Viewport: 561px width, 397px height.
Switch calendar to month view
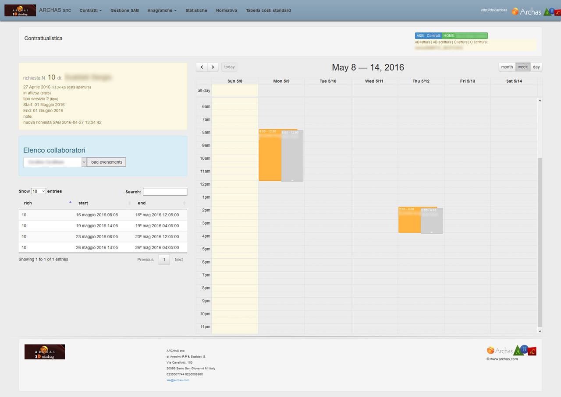click(x=507, y=67)
